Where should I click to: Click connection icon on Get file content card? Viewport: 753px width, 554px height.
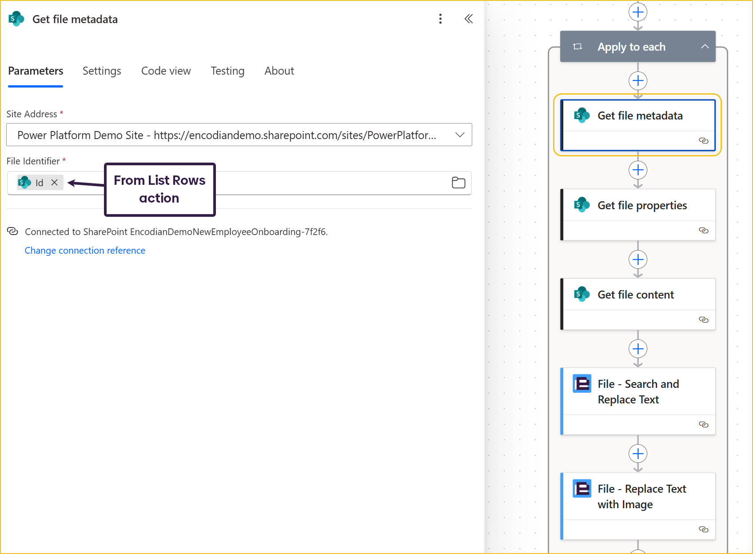[703, 319]
